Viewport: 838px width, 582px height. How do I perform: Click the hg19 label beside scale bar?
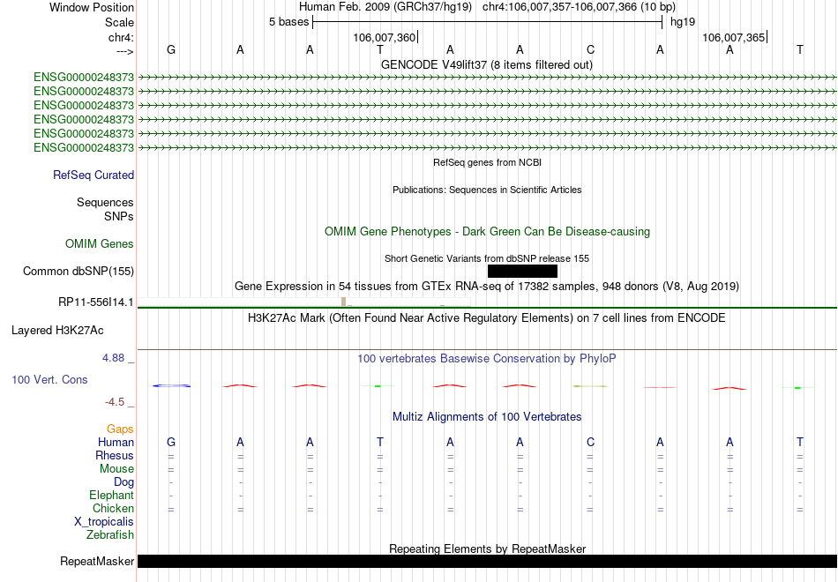[x=683, y=22]
